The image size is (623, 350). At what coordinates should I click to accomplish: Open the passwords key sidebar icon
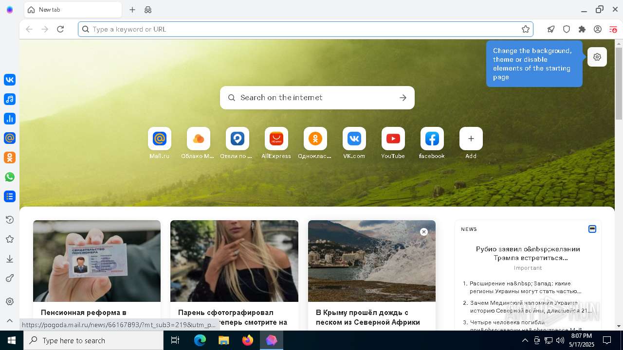pos(10,278)
